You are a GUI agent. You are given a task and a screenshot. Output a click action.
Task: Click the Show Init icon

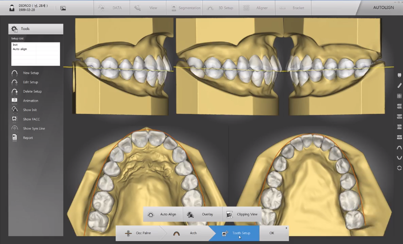click(x=15, y=110)
